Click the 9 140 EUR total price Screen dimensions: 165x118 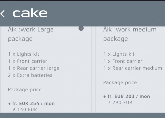(25, 109)
